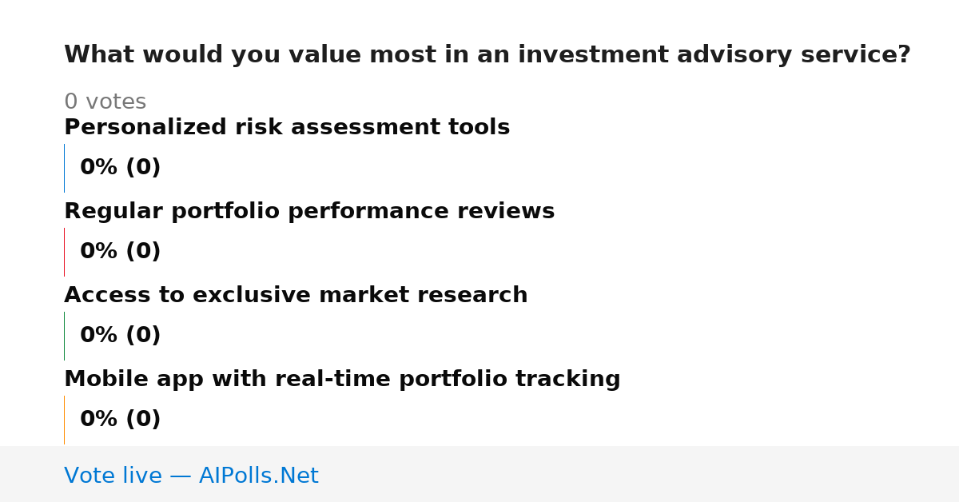
Task: Click 0% (0) under exclusive market research
Action: (x=121, y=336)
